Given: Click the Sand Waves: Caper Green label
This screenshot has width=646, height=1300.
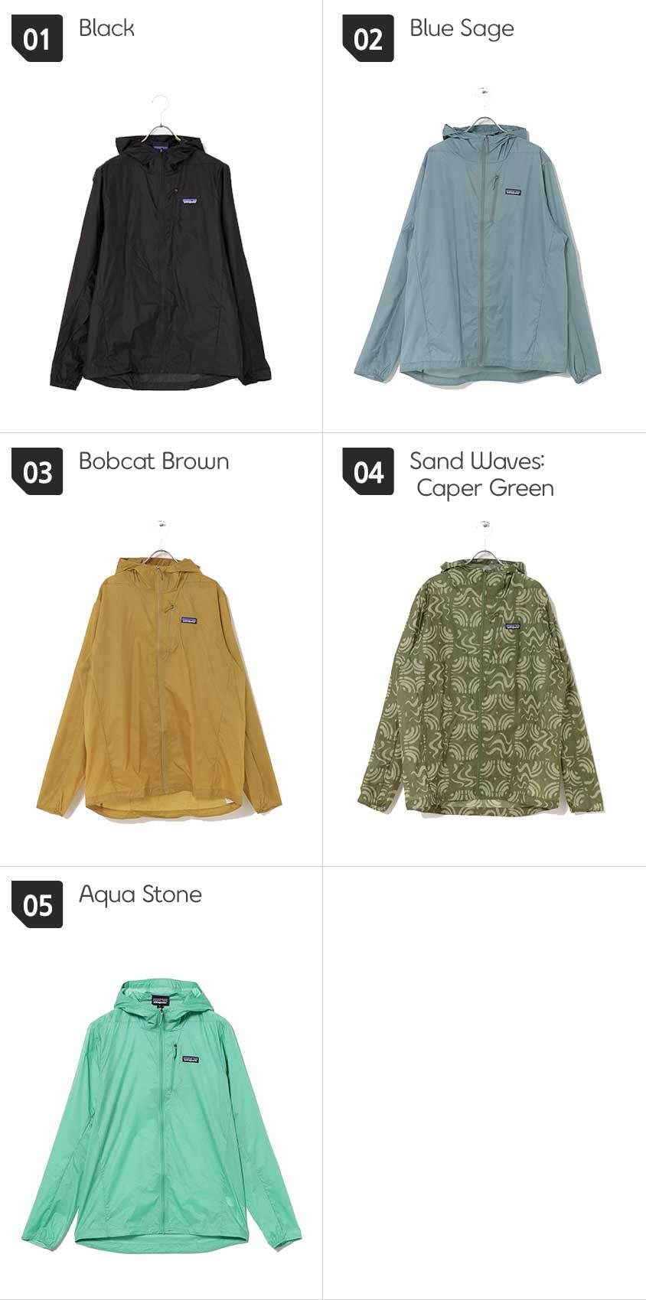Looking at the screenshot, I should click(481, 474).
